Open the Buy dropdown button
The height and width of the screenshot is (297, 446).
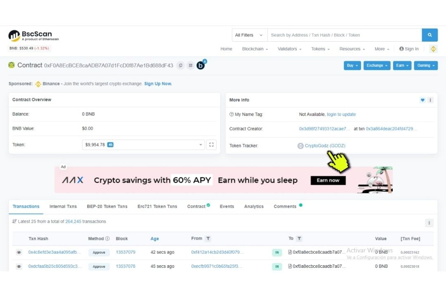352,65
